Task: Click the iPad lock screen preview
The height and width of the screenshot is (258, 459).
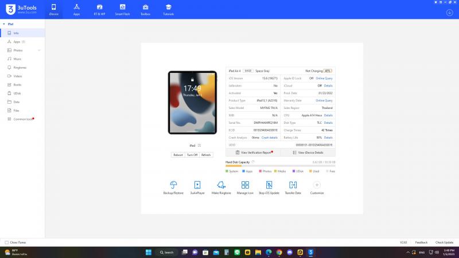Action: (x=192, y=103)
